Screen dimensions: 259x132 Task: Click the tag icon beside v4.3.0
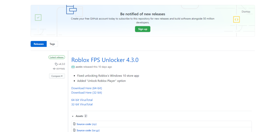pyautogui.click(x=56, y=64)
